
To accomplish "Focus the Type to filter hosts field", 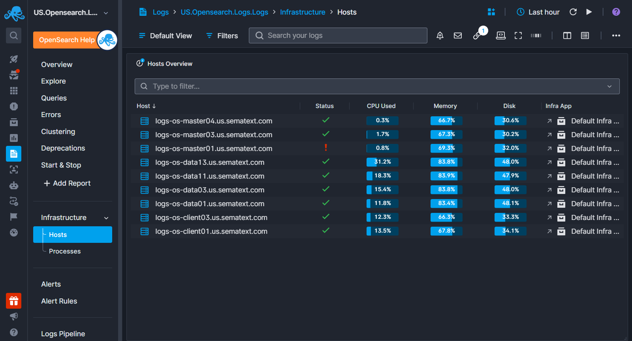I will click(x=377, y=86).
